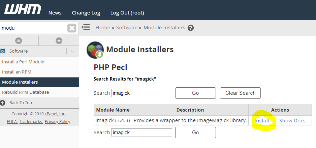
Task: Show Docs for imagick module
Action: pyautogui.click(x=292, y=120)
